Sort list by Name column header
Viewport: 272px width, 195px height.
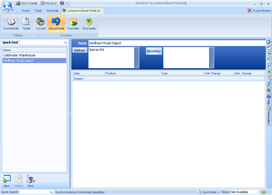34,50
